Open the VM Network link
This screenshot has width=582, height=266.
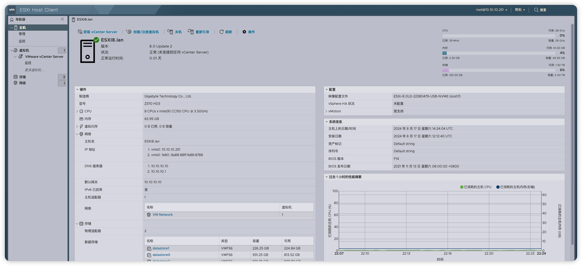[163, 215]
